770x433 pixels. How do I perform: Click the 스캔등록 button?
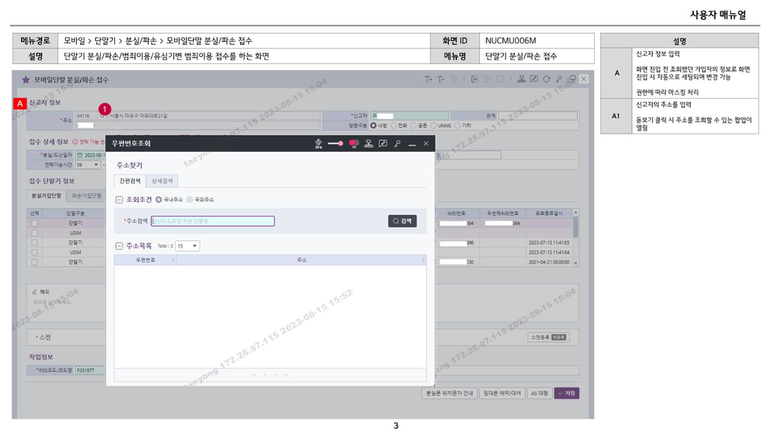click(548, 337)
